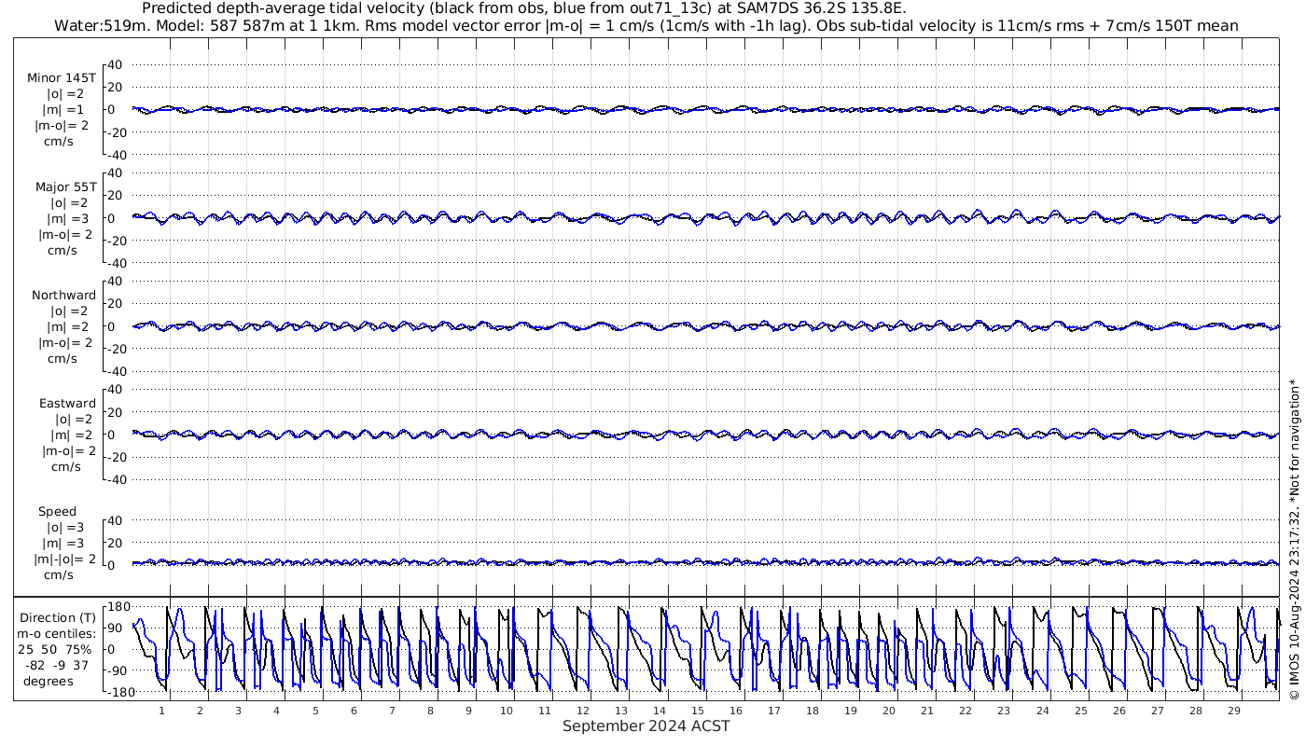Click day '12' on the date axis
Viewport: 1306px width, 746px height.
point(583,711)
